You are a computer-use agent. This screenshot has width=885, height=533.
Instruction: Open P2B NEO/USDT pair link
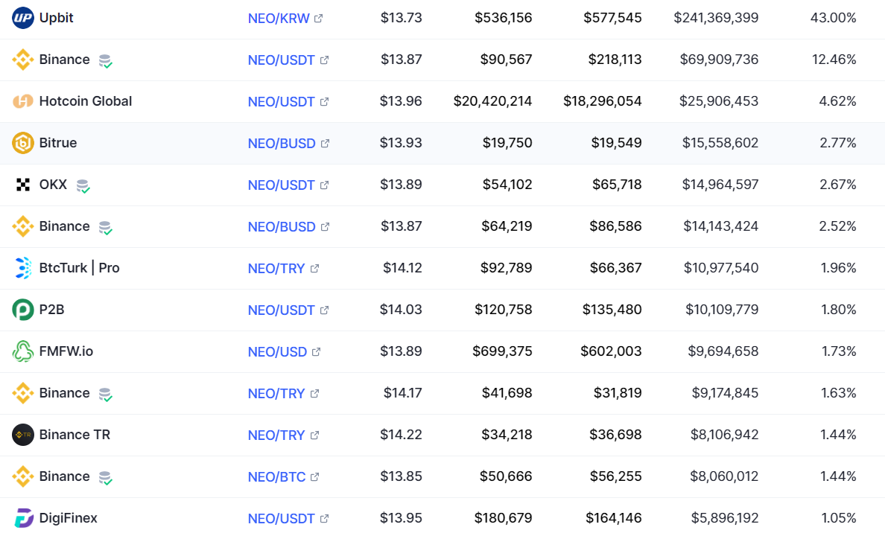[x=281, y=310]
